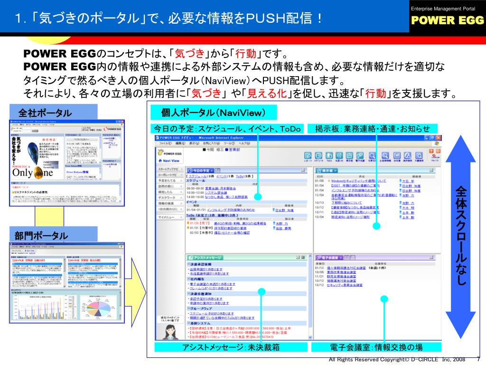Maximize the 今日の予定 panel using its corner icon
This screenshot has width=486, height=365.
303,171
